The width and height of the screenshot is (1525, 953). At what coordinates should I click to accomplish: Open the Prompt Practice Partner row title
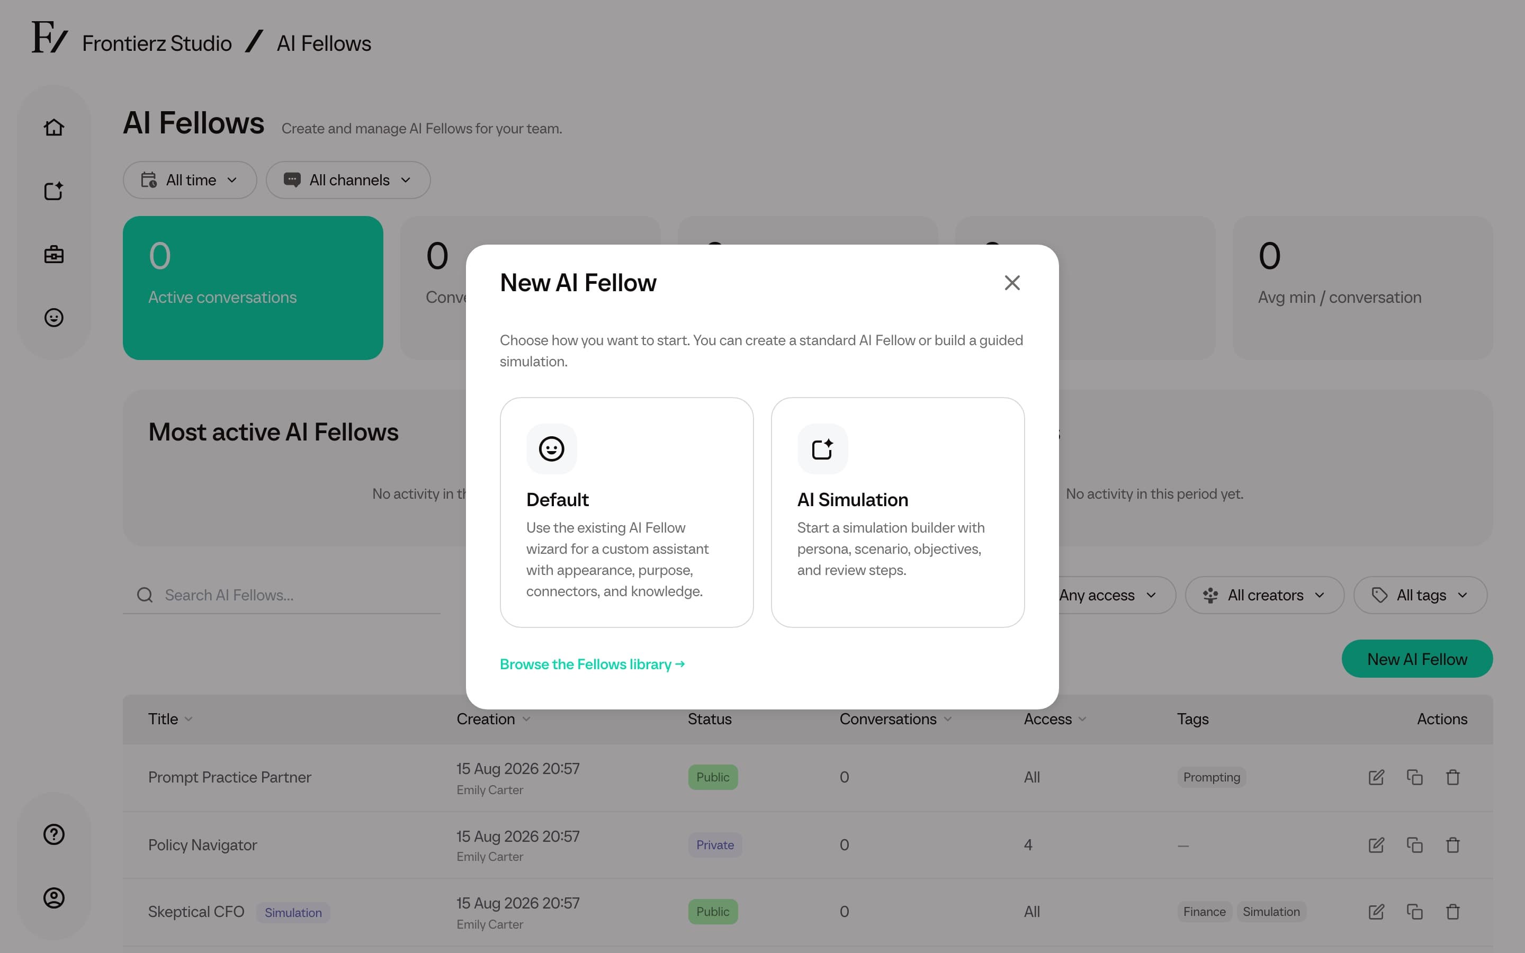(229, 777)
